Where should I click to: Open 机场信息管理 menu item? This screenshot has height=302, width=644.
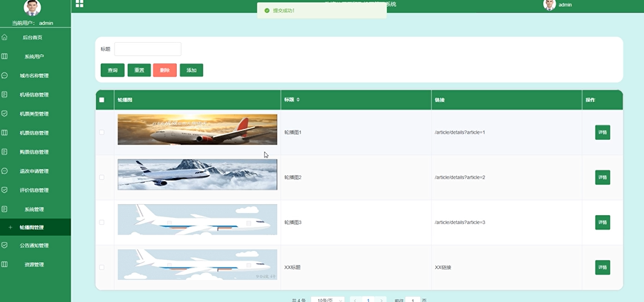pos(35,94)
